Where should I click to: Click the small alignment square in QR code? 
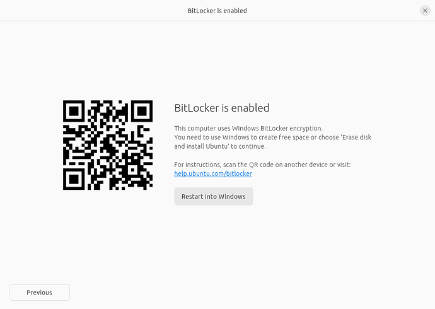(x=132, y=170)
